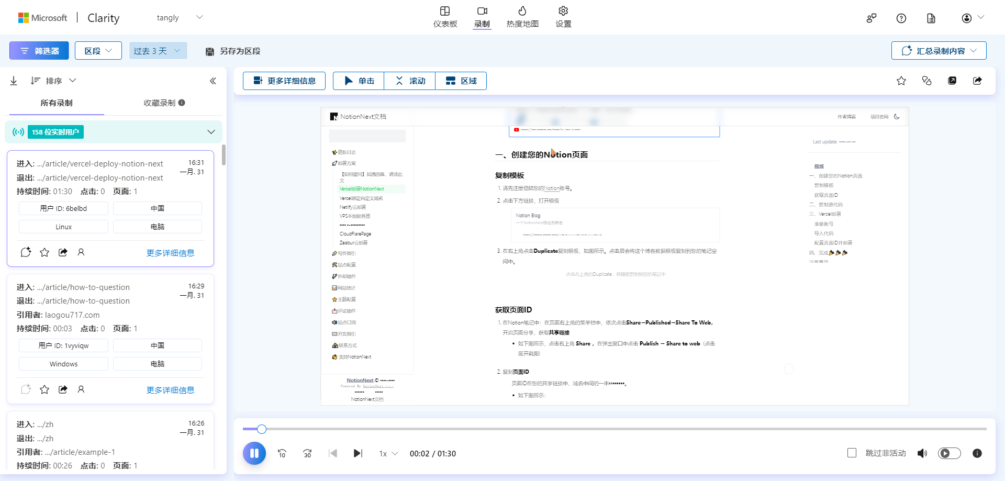Viewport: 1005px width, 481px height.
Task: Expand the 158 位实时用户 live users panel
Action: (x=114, y=132)
